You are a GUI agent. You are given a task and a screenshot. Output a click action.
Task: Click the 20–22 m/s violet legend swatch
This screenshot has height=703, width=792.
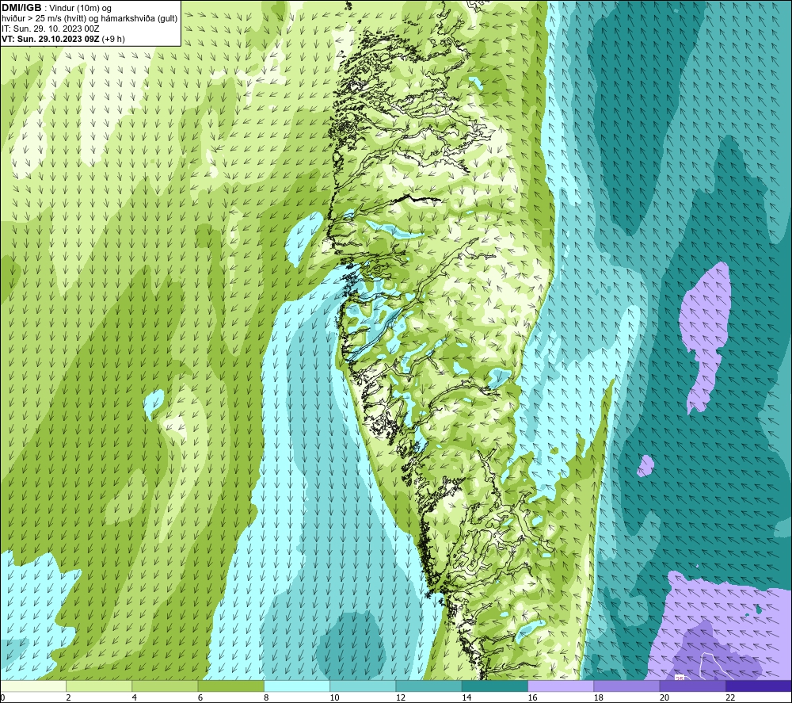(x=692, y=686)
